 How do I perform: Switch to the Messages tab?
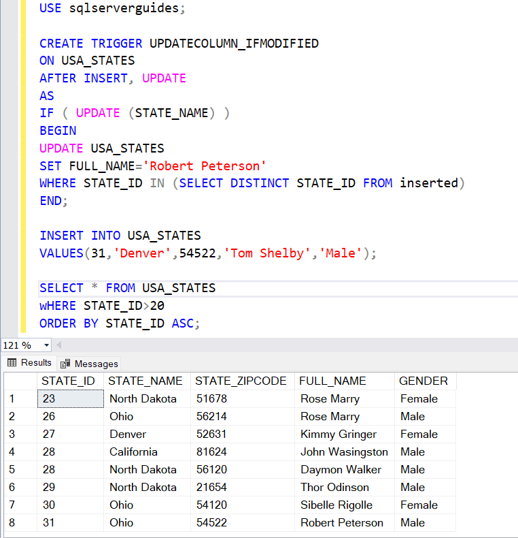(x=89, y=364)
